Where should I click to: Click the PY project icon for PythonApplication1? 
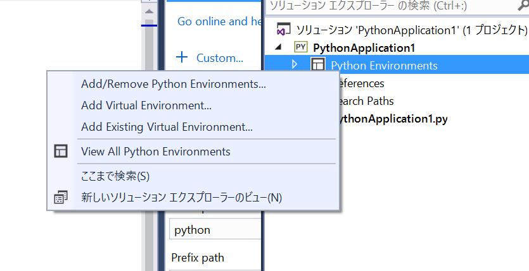[x=301, y=47]
